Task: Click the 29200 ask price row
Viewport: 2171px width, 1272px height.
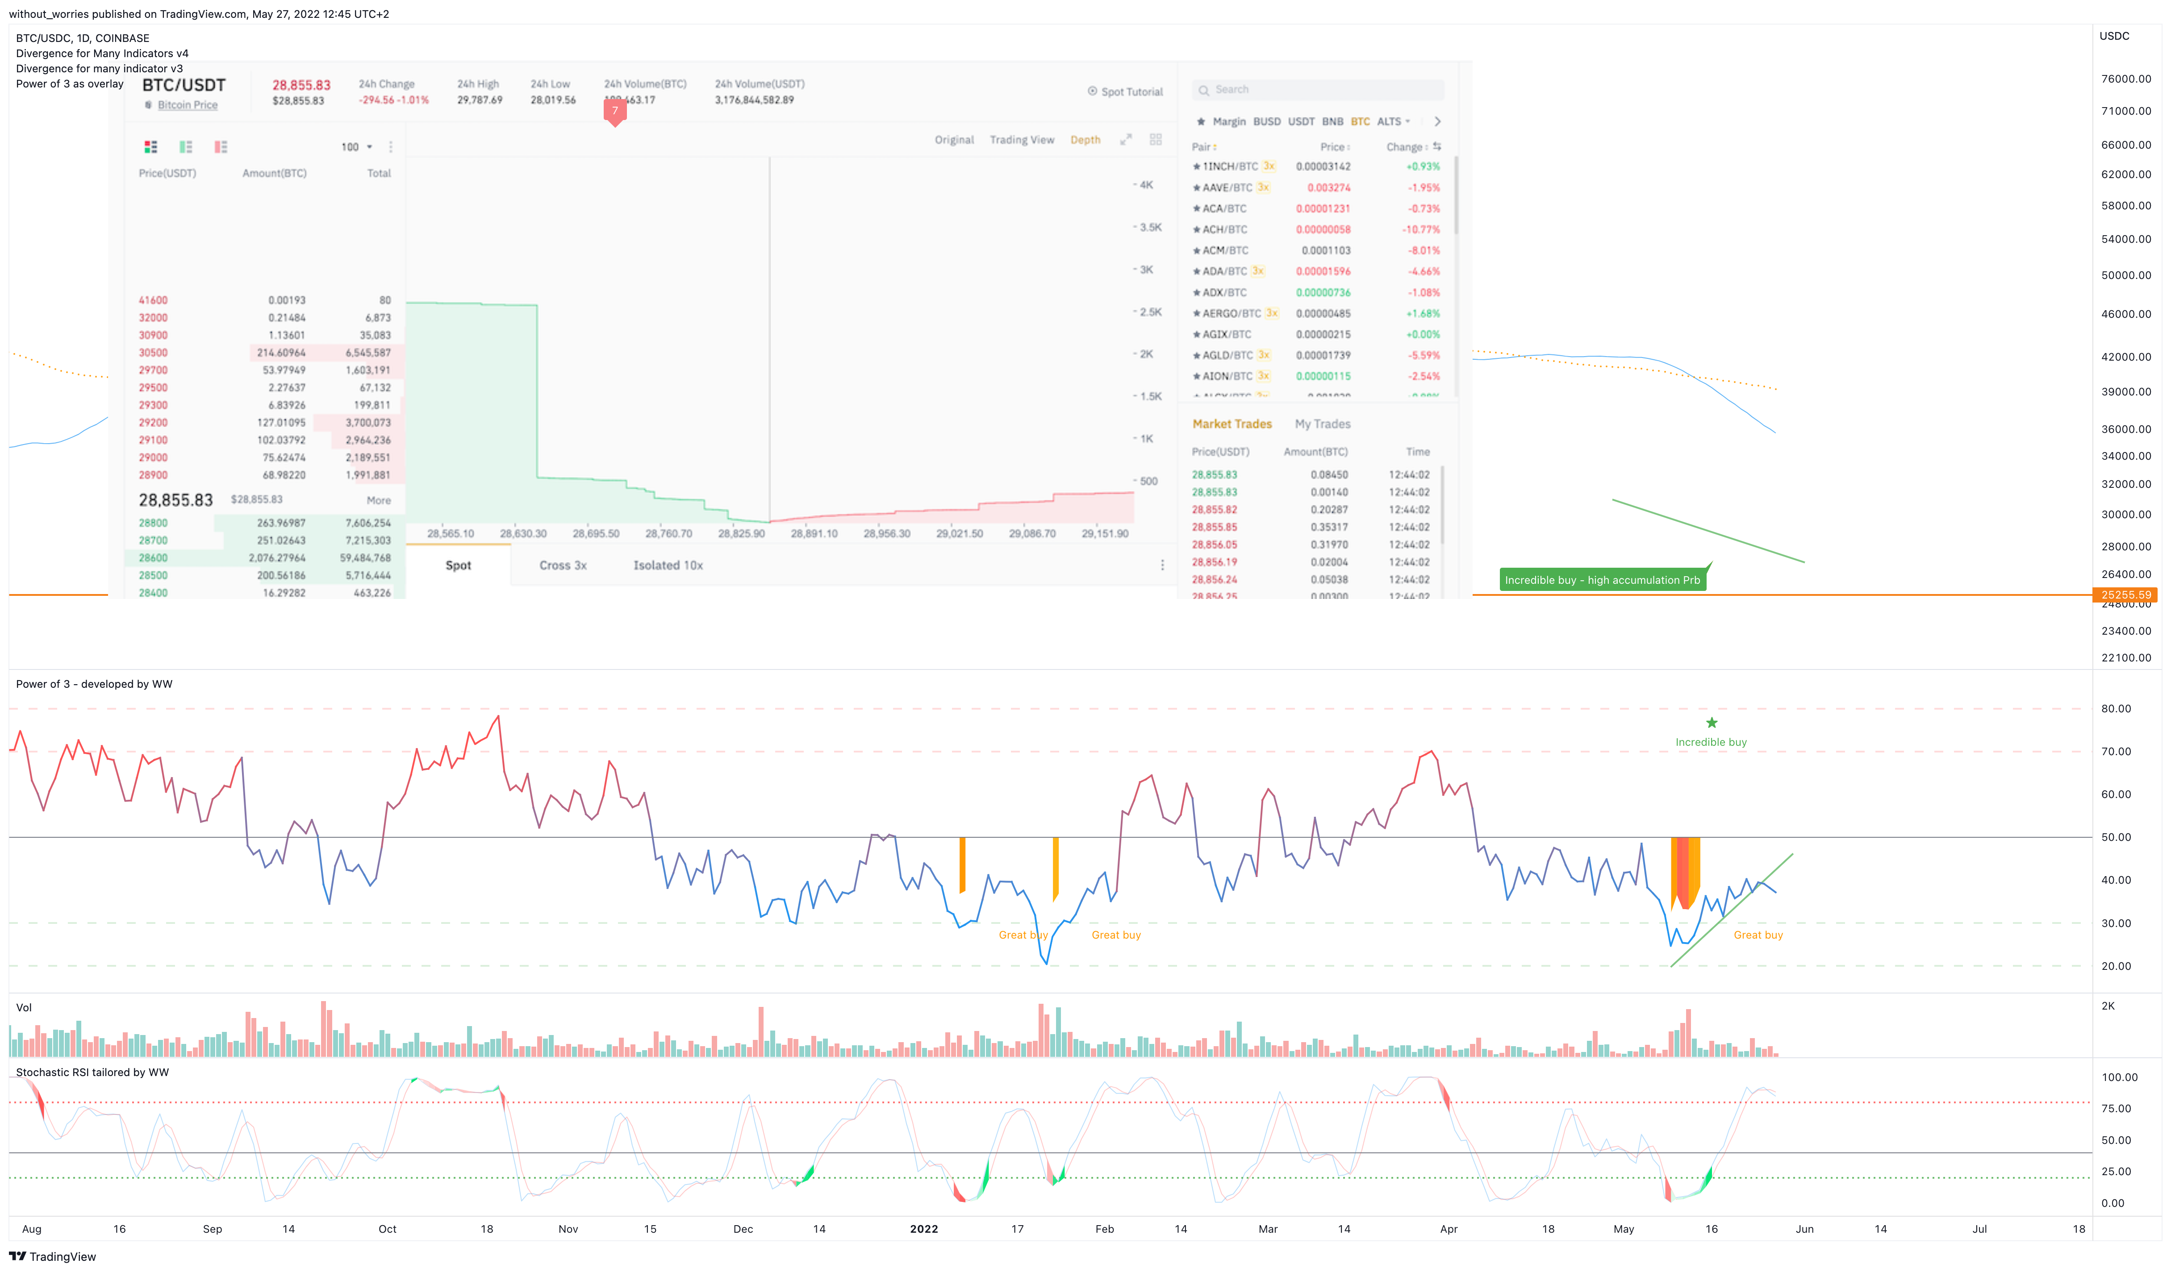Action: (265, 423)
